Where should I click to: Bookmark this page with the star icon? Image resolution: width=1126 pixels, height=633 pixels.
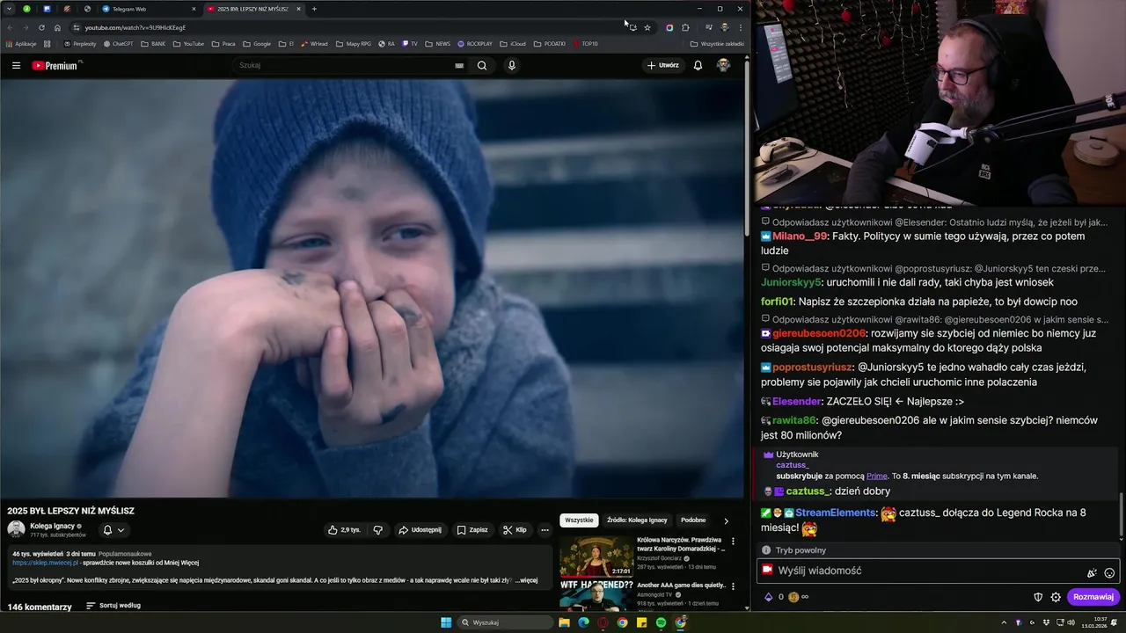(647, 27)
